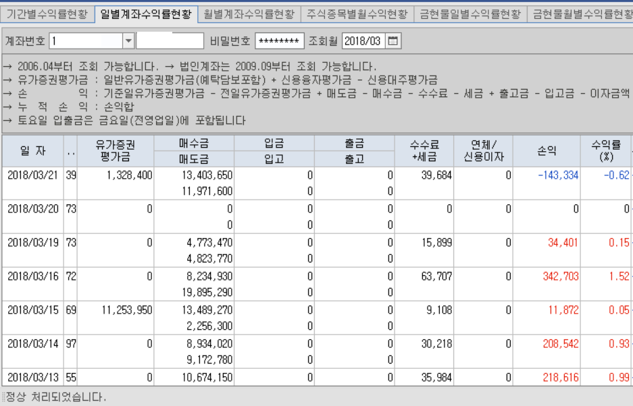Select the 2018/03/16 row date cell

tap(33, 277)
